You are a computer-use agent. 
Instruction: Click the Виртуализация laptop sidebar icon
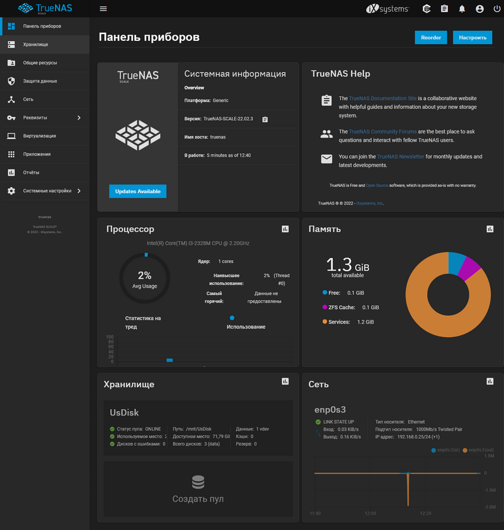(11, 136)
